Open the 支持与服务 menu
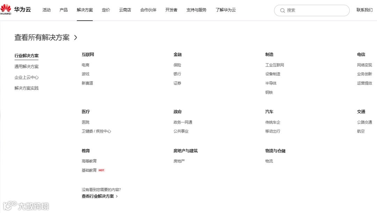 tap(197, 10)
